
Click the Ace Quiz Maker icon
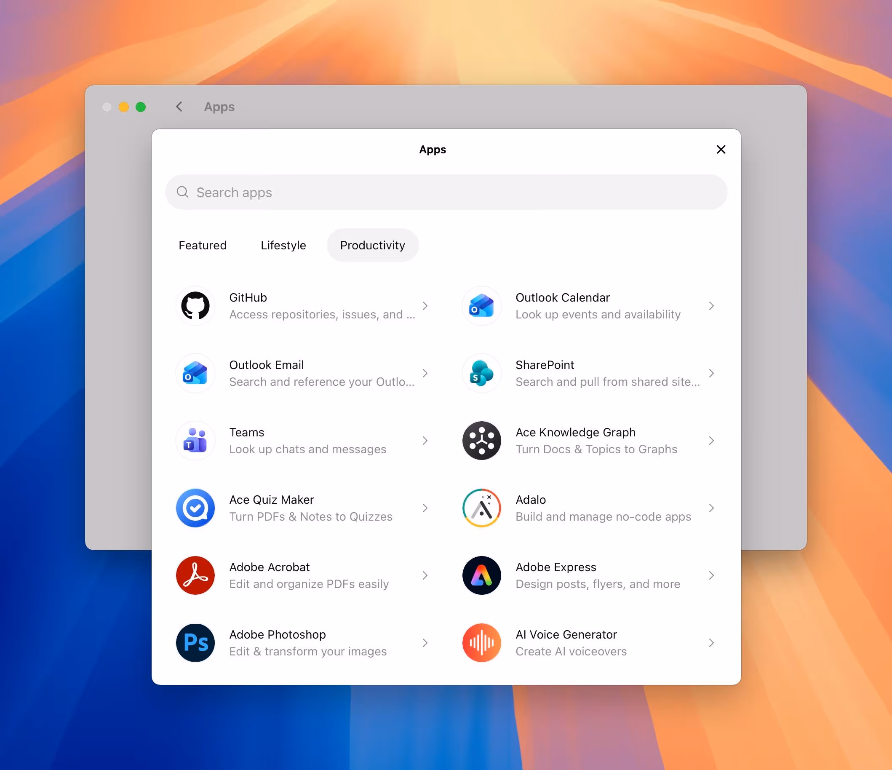pyautogui.click(x=195, y=508)
